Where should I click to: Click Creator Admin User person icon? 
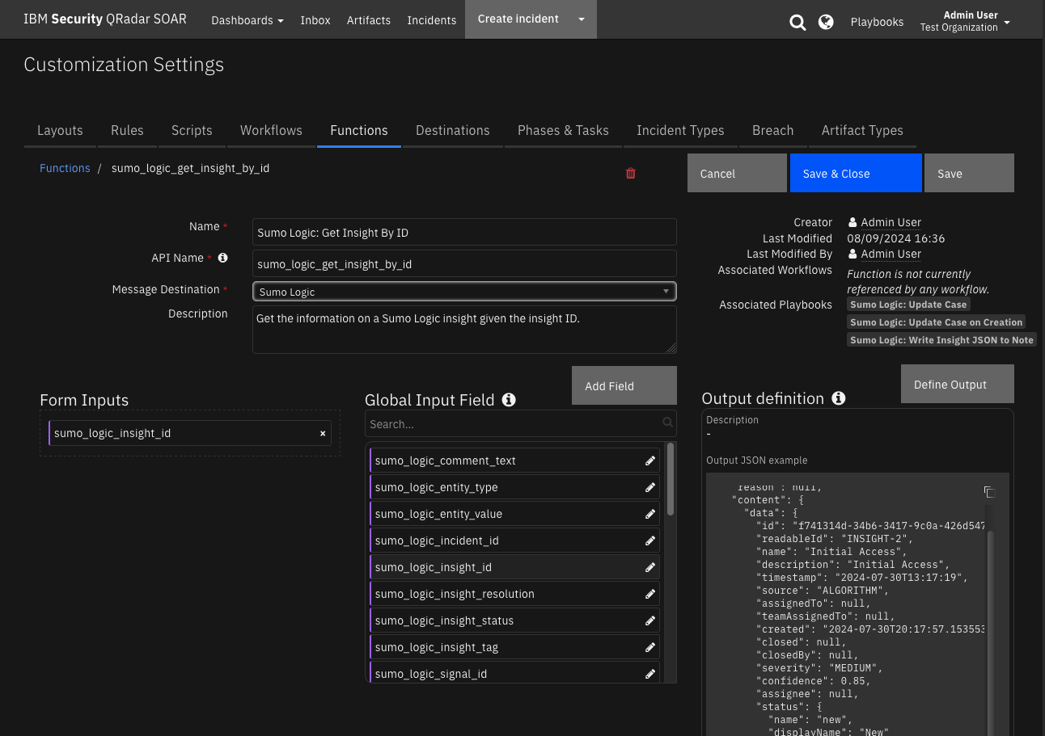(x=852, y=222)
